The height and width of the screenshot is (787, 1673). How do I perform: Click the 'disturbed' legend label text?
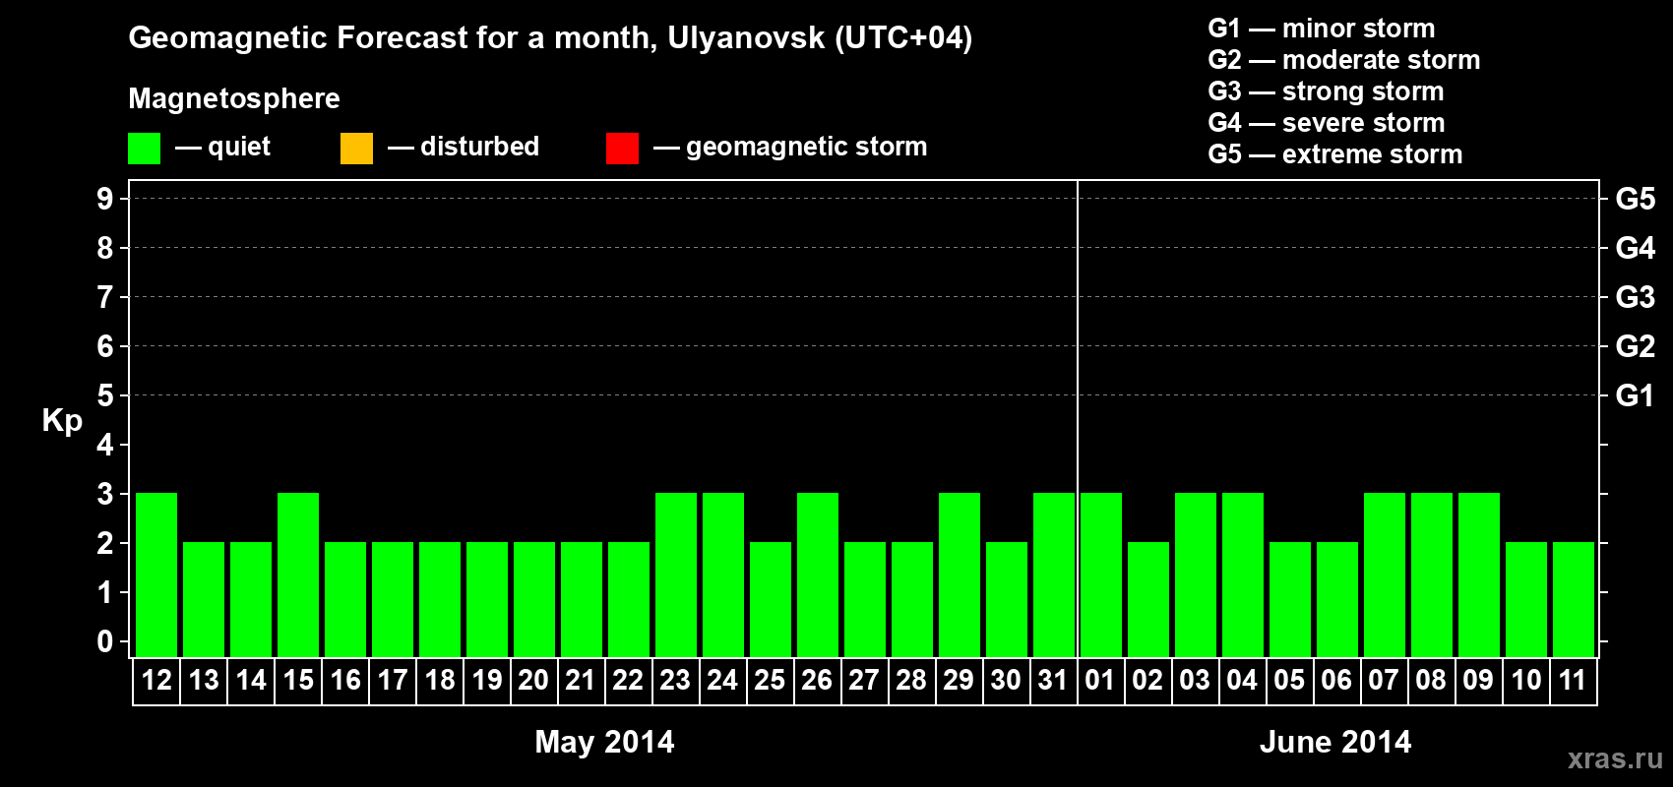pyautogui.click(x=480, y=147)
